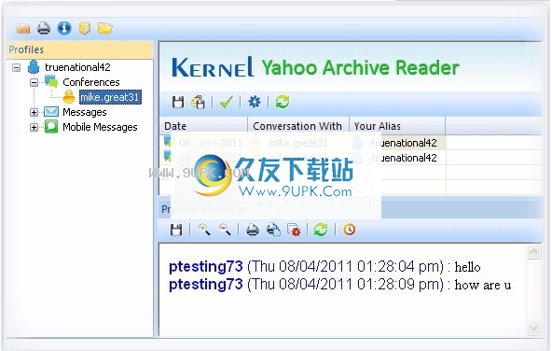The width and height of the screenshot is (552, 351).
Task: Click the preview scrollbar down arrow
Action: [x=533, y=329]
